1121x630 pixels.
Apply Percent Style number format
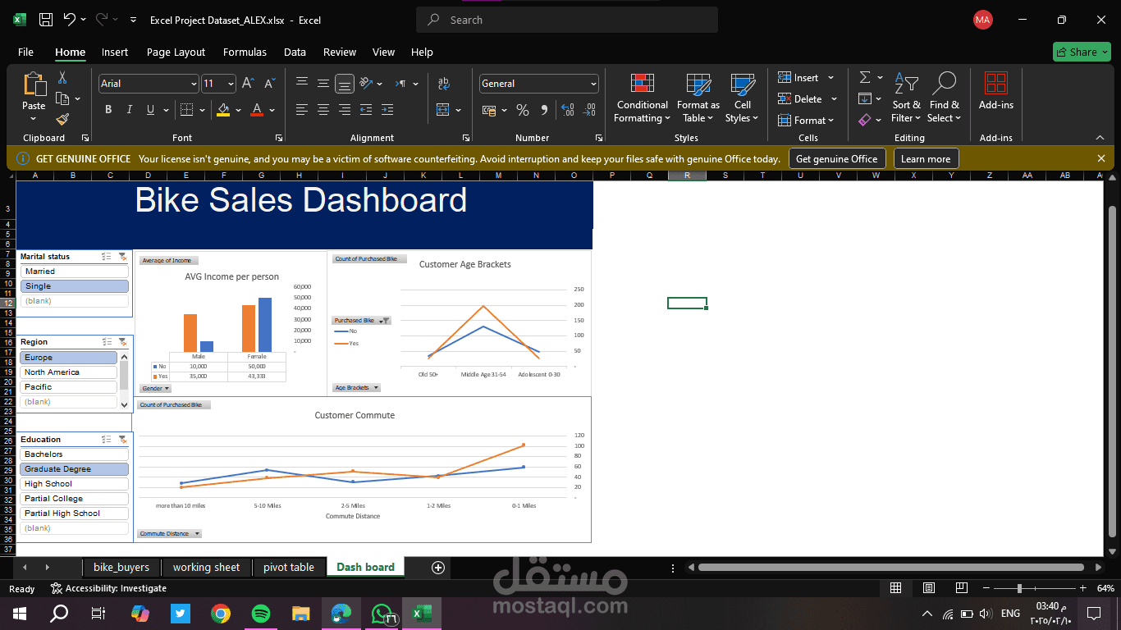point(523,110)
